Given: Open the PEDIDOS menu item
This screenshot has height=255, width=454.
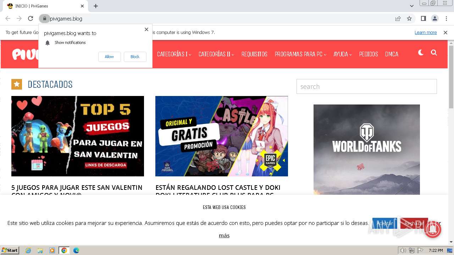Looking at the screenshot, I should [x=369, y=54].
